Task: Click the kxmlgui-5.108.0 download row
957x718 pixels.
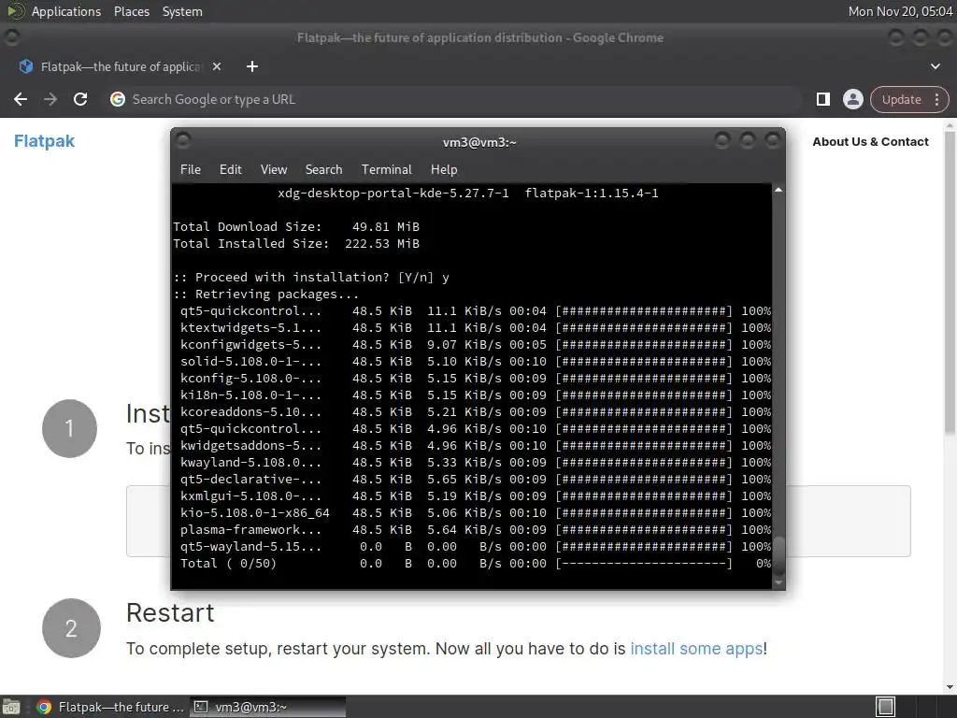Action: point(476,496)
